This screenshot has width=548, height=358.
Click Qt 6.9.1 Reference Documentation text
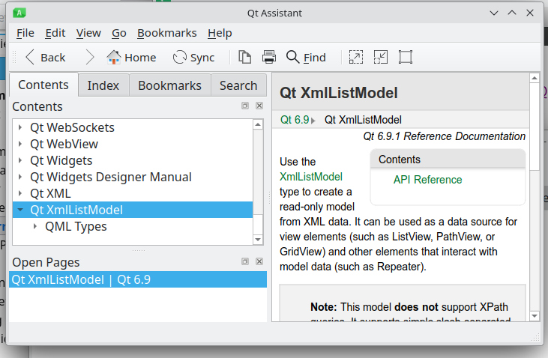tap(445, 136)
